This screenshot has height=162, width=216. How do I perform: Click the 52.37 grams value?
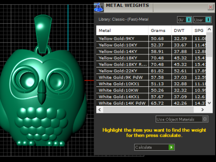coord(157,45)
